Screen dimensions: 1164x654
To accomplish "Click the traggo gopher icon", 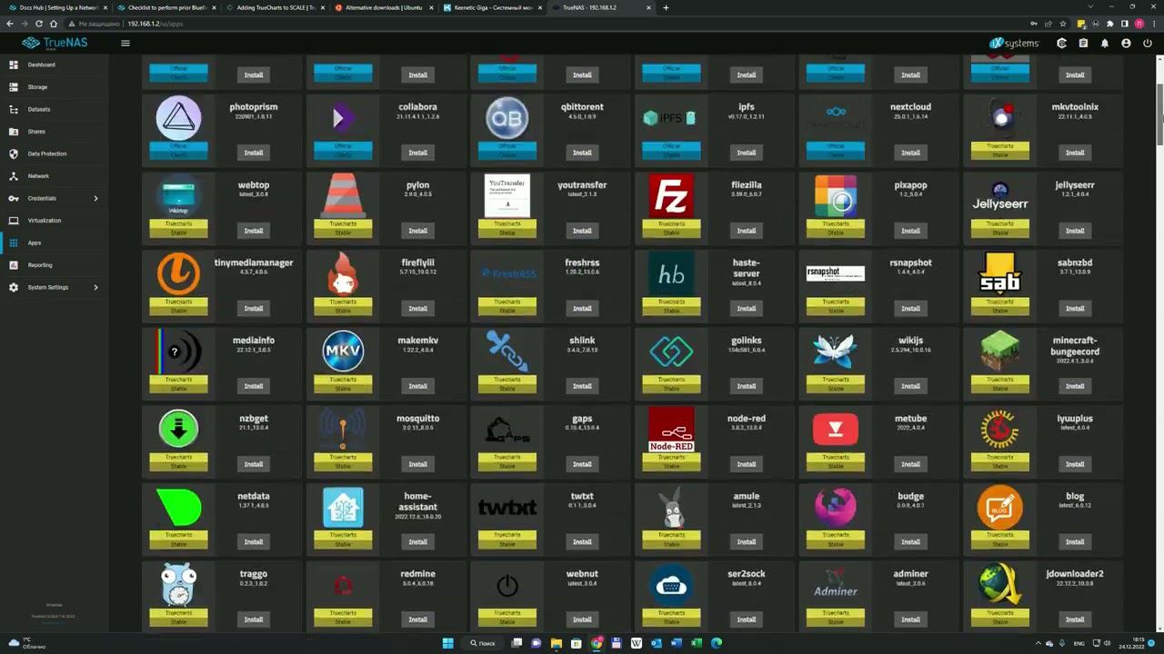I will (x=178, y=584).
